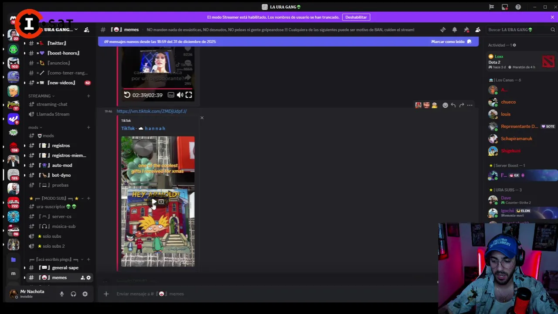Add channel to acá escribís pingo category
Viewport: 558px width, 314px height.
tap(88, 259)
